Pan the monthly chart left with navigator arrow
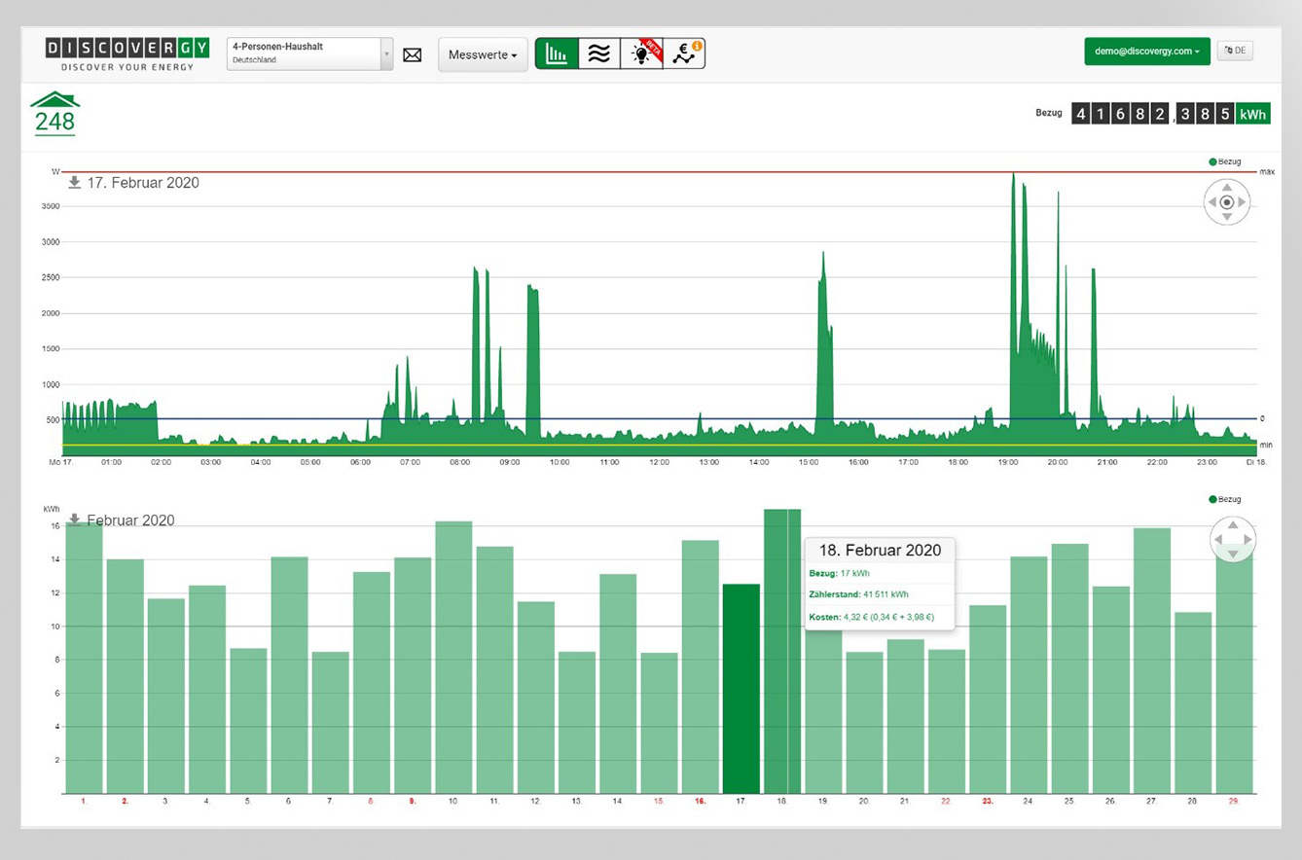 pos(1216,539)
